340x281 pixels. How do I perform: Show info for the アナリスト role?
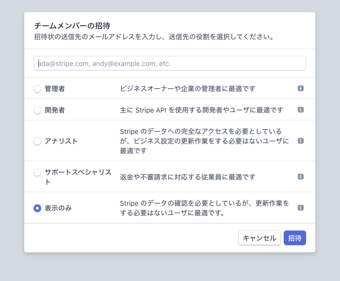(301, 141)
